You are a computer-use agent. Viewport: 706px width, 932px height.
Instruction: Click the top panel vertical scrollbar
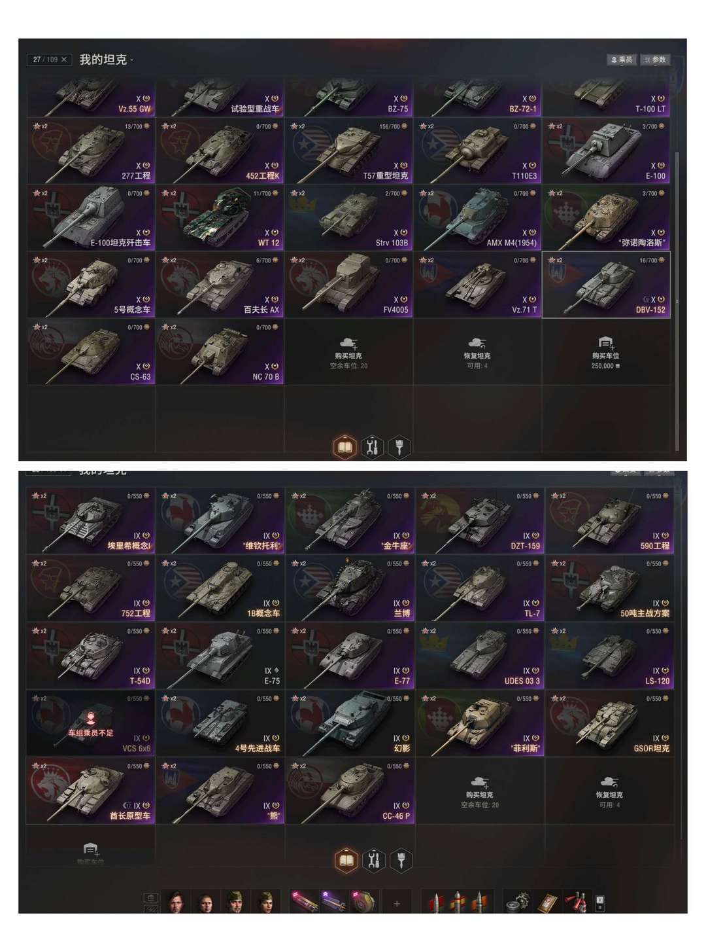pyautogui.click(x=677, y=226)
